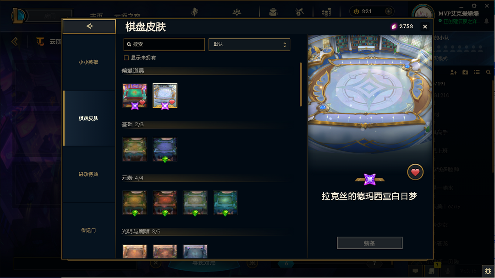The image size is (495, 278).
Task: Click the notification bell icon
Action: pos(486,21)
